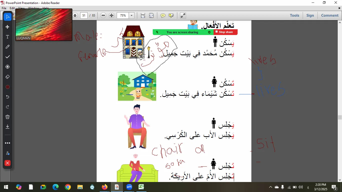Image resolution: width=342 pixels, height=192 pixels.
Task: Undo the last annotation
Action: 8,97
